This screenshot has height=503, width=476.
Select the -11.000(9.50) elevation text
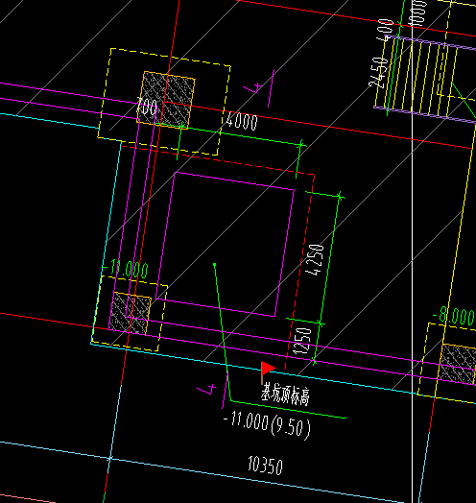point(267,424)
